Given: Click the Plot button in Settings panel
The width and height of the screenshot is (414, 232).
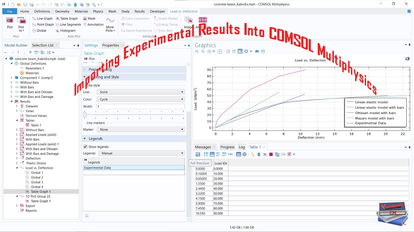Looking at the screenshot, I should 89,59.
